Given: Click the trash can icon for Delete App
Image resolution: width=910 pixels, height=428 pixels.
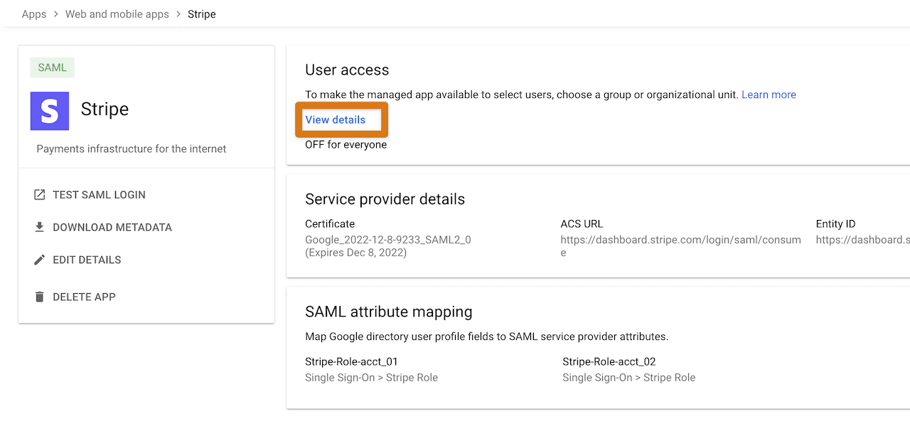Looking at the screenshot, I should (40, 297).
